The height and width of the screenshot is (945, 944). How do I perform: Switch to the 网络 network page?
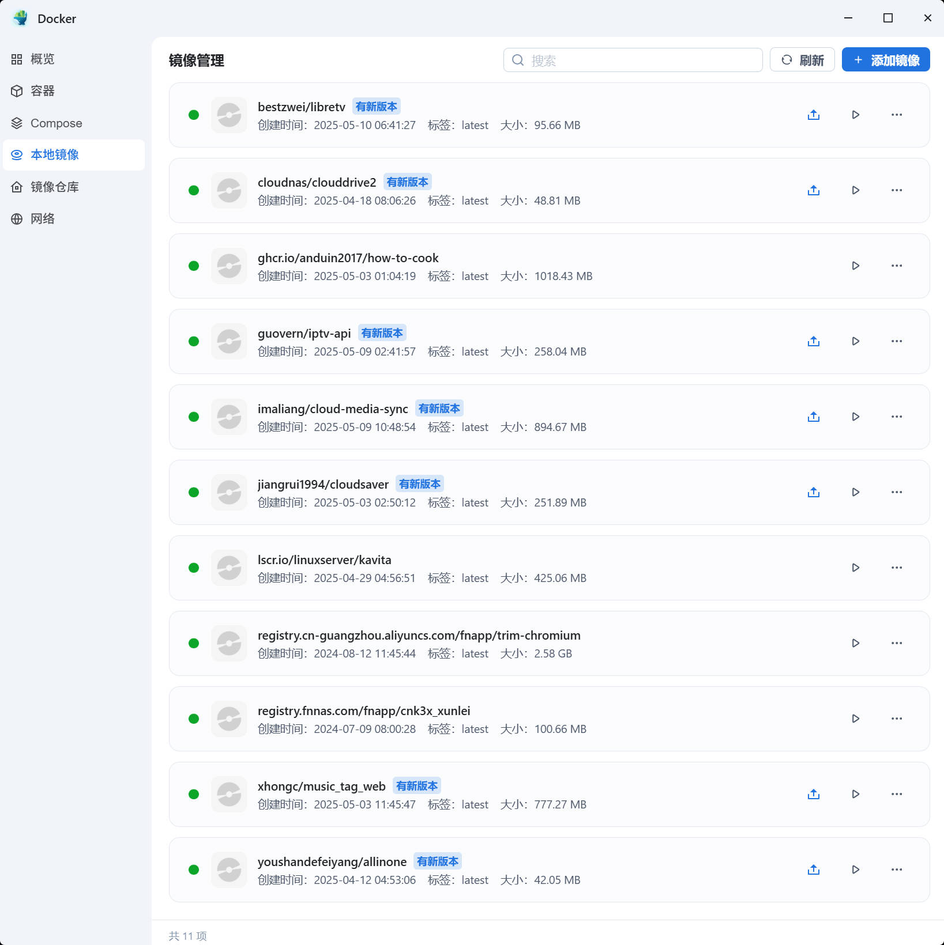click(x=74, y=219)
